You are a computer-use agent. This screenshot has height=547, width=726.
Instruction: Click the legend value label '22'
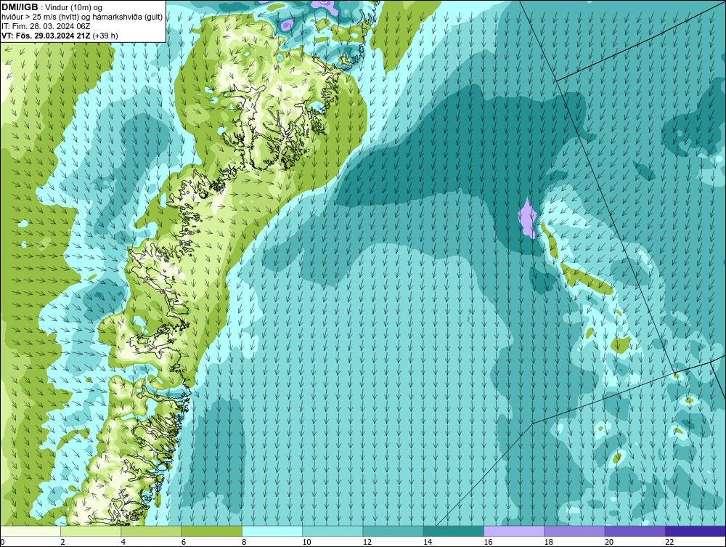click(669, 542)
